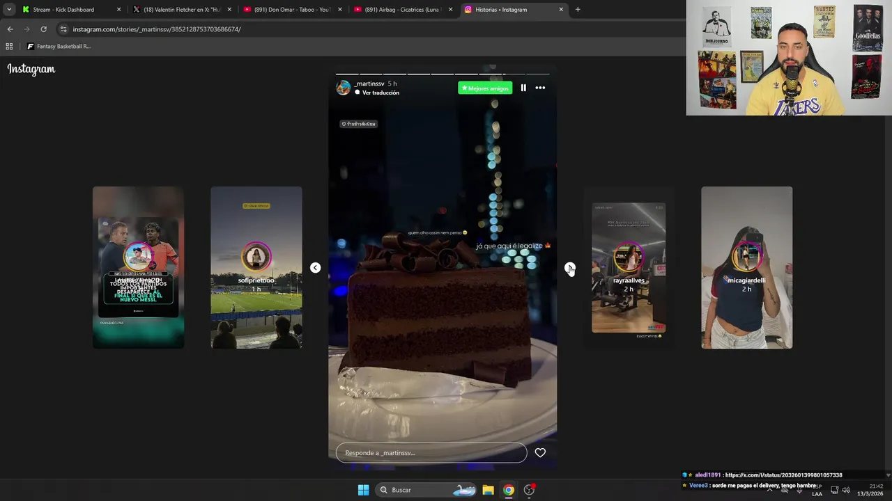Open the taskbar app with red notification dot
The image size is (892, 501).
click(x=529, y=490)
